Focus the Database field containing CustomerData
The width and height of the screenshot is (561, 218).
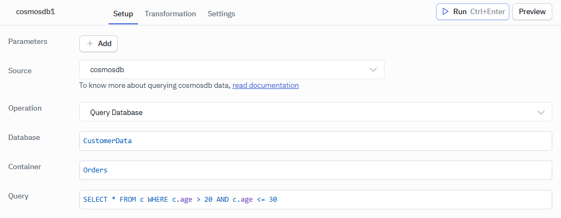(x=315, y=141)
